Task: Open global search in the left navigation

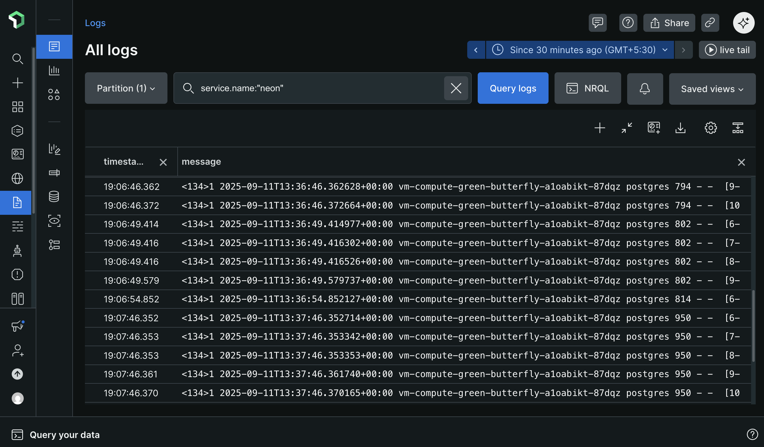Action: point(17,59)
